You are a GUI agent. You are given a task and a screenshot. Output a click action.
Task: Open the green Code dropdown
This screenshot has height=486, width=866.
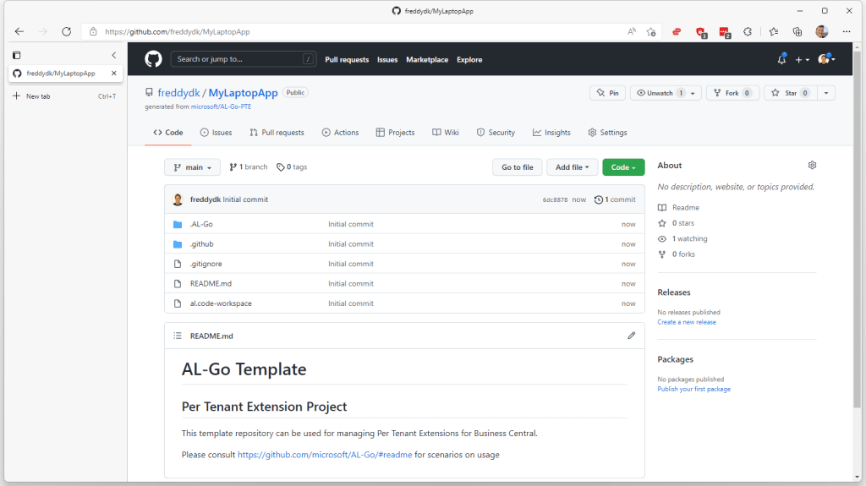[x=623, y=167]
